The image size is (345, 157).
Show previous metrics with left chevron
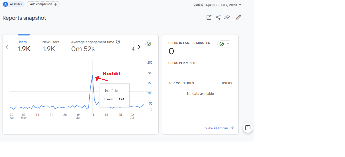click(x=7, y=47)
